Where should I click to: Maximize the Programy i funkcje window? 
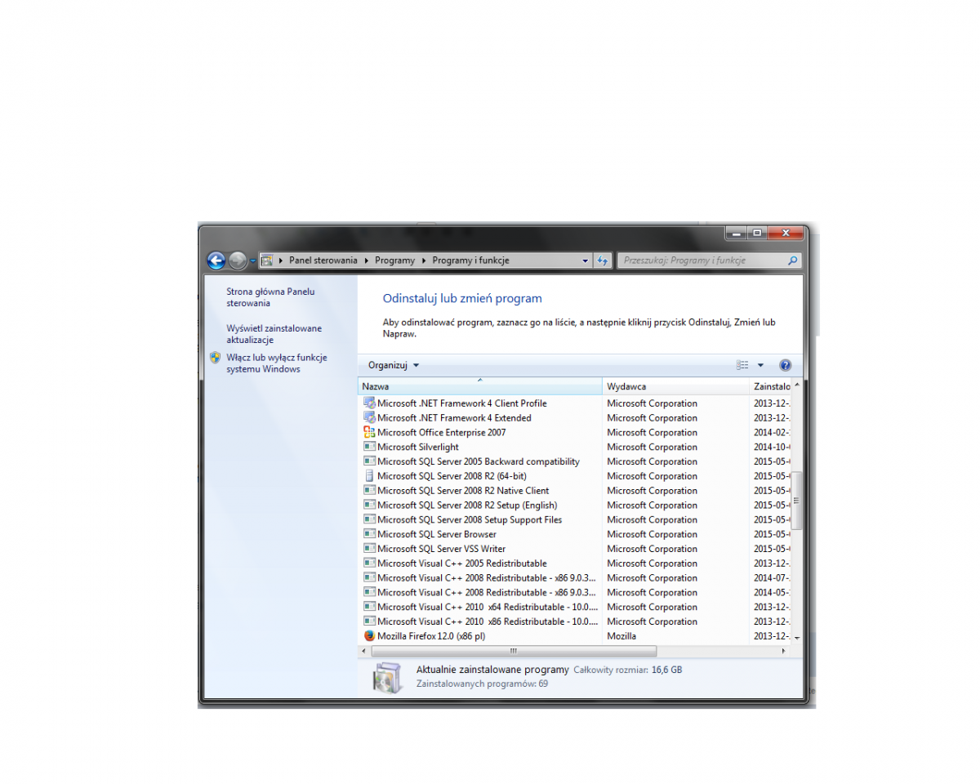tap(757, 233)
